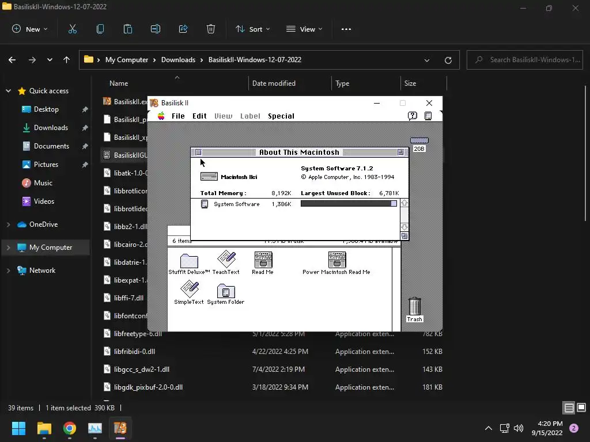Sort by the Size column header

410,83
